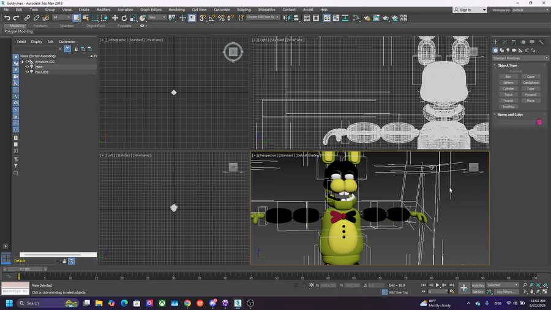Open the Sign In dropdown
The width and height of the screenshot is (551, 310).
pyautogui.click(x=470, y=10)
